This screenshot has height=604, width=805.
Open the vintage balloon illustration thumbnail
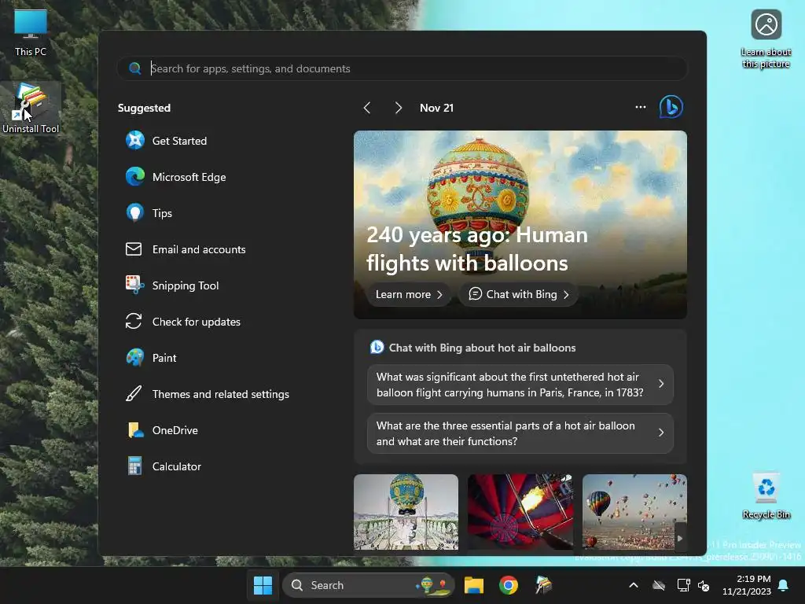(406, 512)
